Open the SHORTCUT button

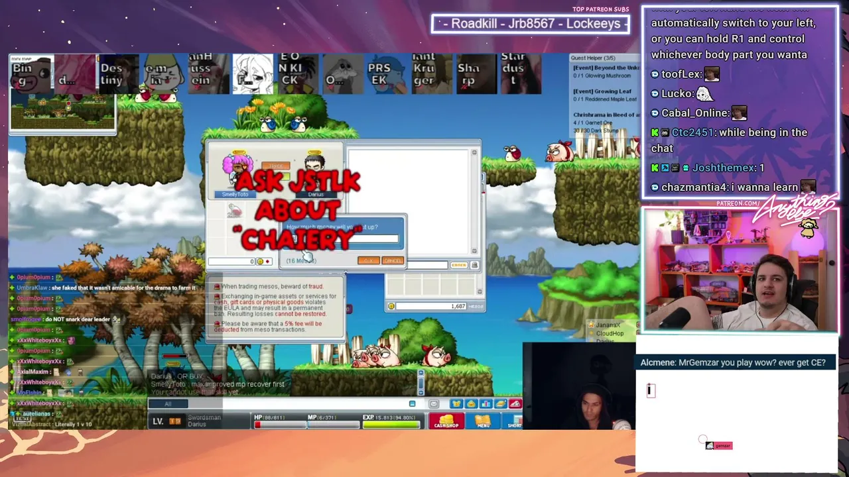coord(513,421)
